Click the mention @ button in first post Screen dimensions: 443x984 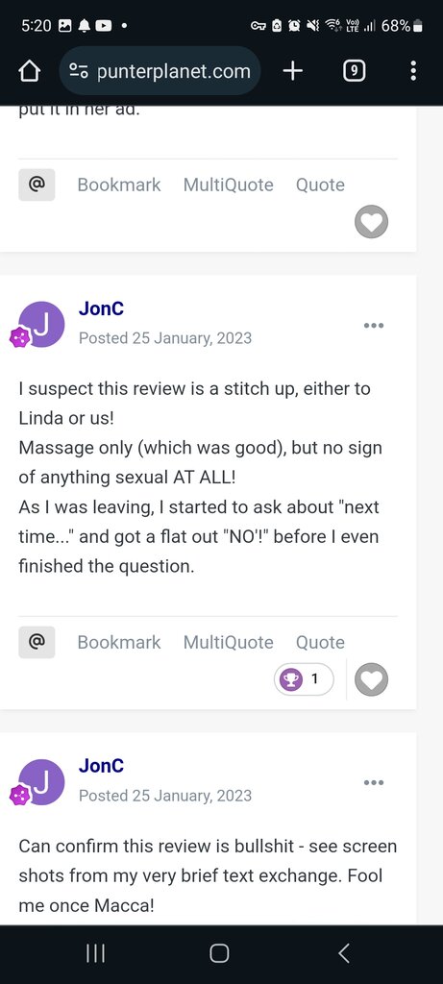click(37, 184)
